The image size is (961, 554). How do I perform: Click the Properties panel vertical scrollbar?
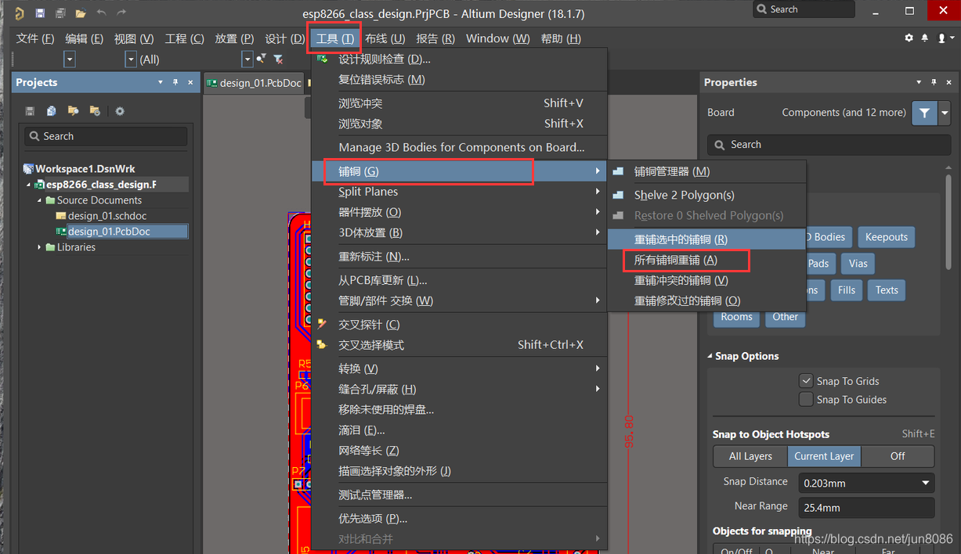(x=948, y=221)
